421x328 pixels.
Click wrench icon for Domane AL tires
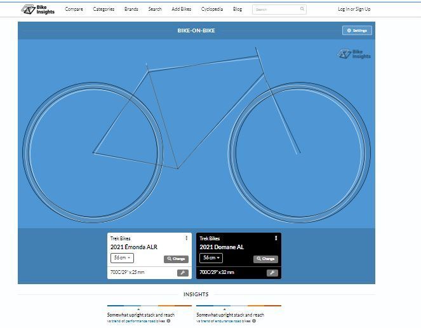click(x=272, y=273)
